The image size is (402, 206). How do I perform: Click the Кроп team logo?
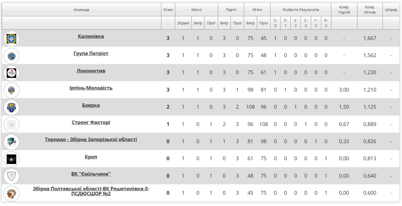tap(11, 159)
